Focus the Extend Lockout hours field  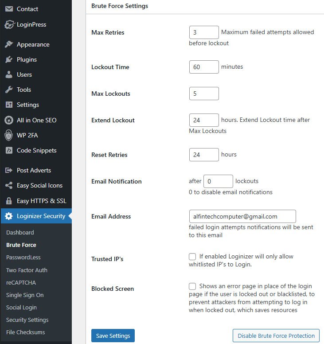coord(204,120)
